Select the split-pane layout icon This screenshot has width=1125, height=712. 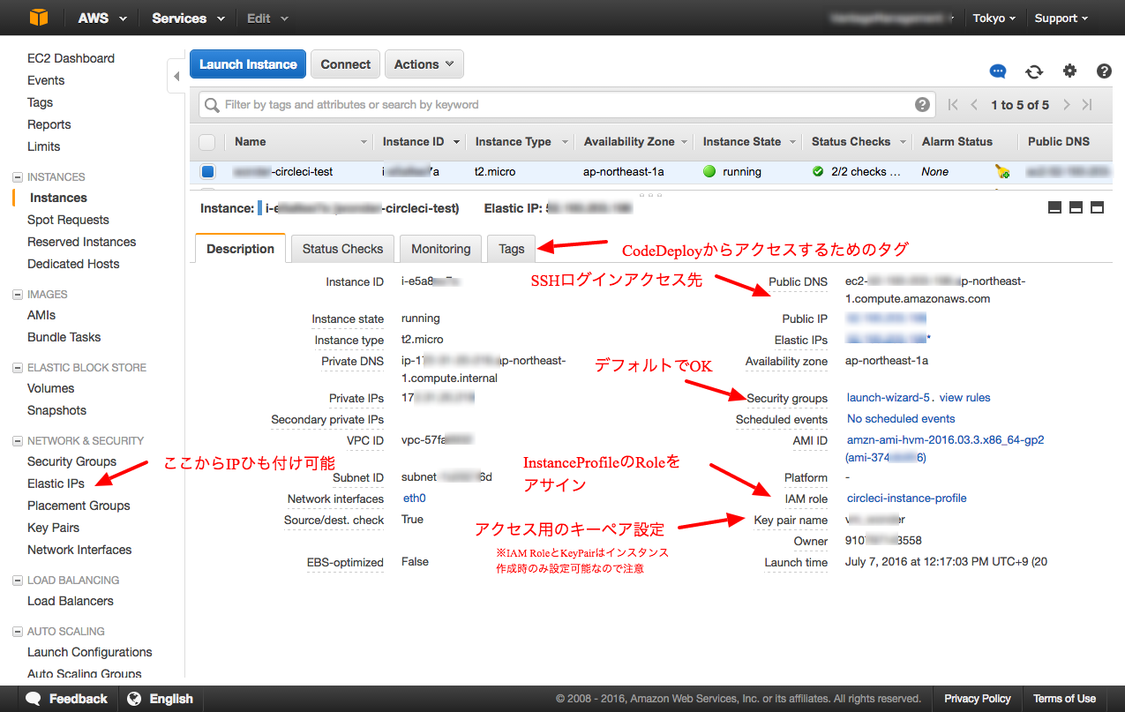click(x=1076, y=206)
